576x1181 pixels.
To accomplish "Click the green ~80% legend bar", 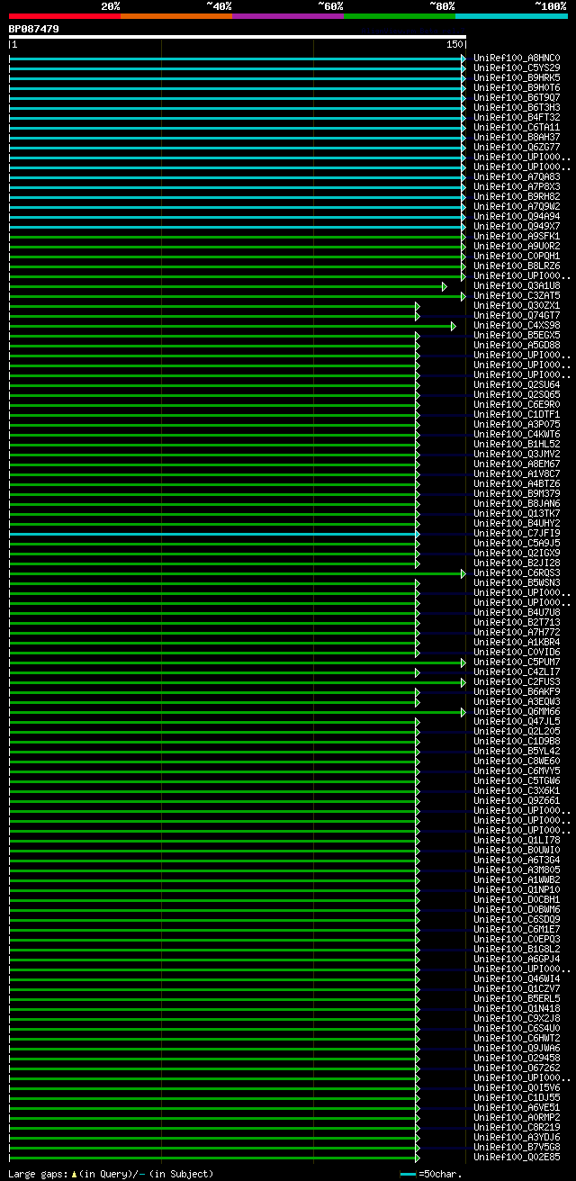I will coord(399,16).
